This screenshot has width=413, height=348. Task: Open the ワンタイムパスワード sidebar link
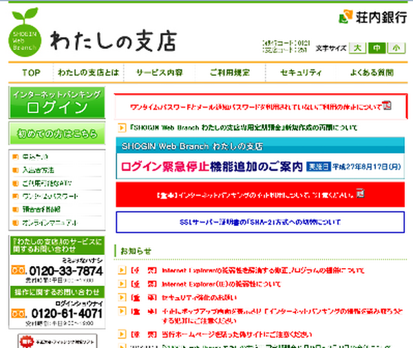(x=50, y=196)
